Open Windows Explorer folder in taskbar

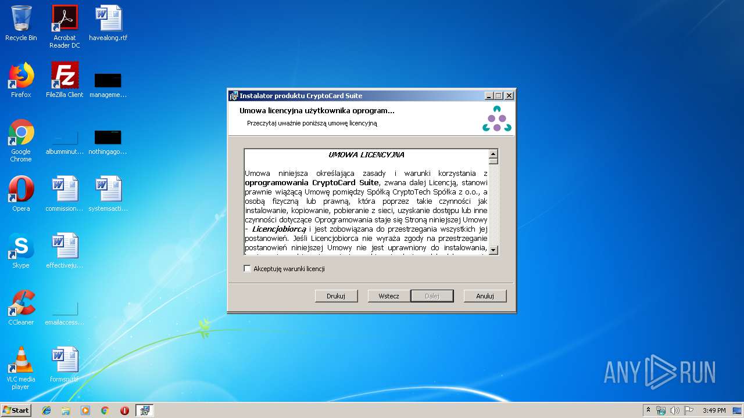click(66, 410)
